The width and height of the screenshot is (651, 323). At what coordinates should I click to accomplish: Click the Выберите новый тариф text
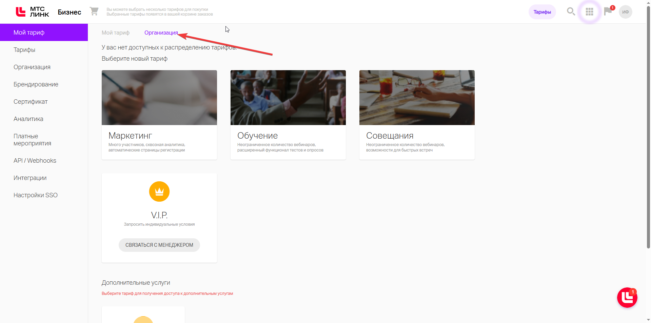coord(135,59)
